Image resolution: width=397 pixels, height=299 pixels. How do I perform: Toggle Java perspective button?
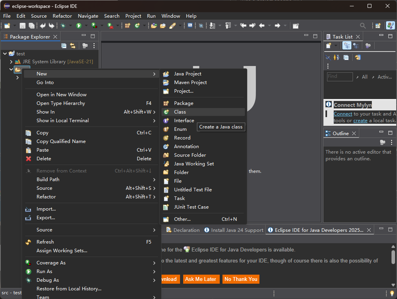[390, 26]
